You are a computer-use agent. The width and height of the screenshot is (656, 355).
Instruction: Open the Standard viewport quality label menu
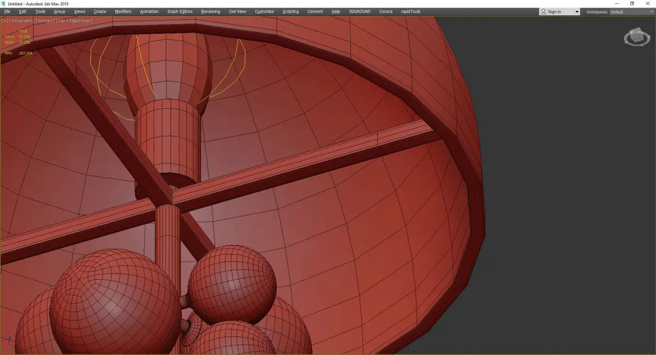coord(44,21)
